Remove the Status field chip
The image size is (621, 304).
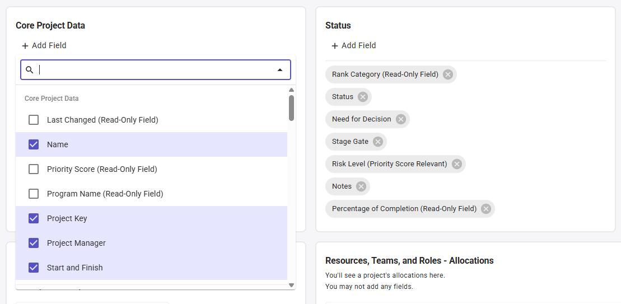(x=363, y=97)
